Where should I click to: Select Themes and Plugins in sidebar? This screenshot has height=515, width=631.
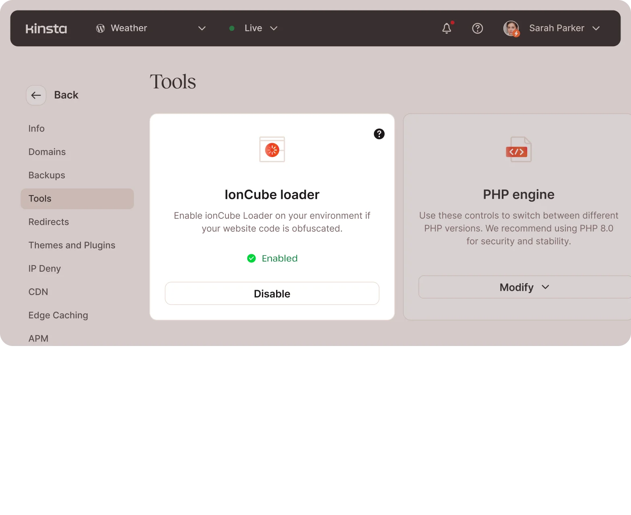(72, 245)
